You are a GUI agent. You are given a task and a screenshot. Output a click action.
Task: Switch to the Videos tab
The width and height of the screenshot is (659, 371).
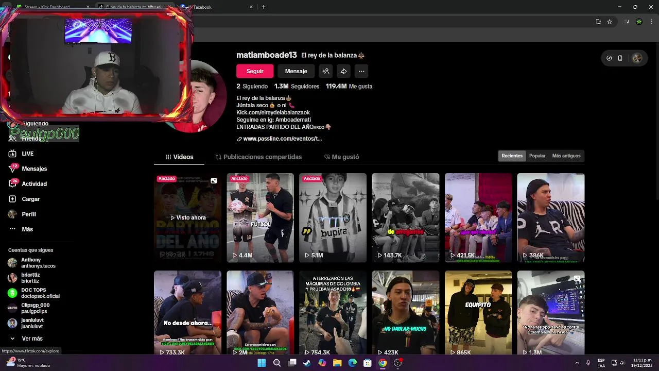[179, 157]
